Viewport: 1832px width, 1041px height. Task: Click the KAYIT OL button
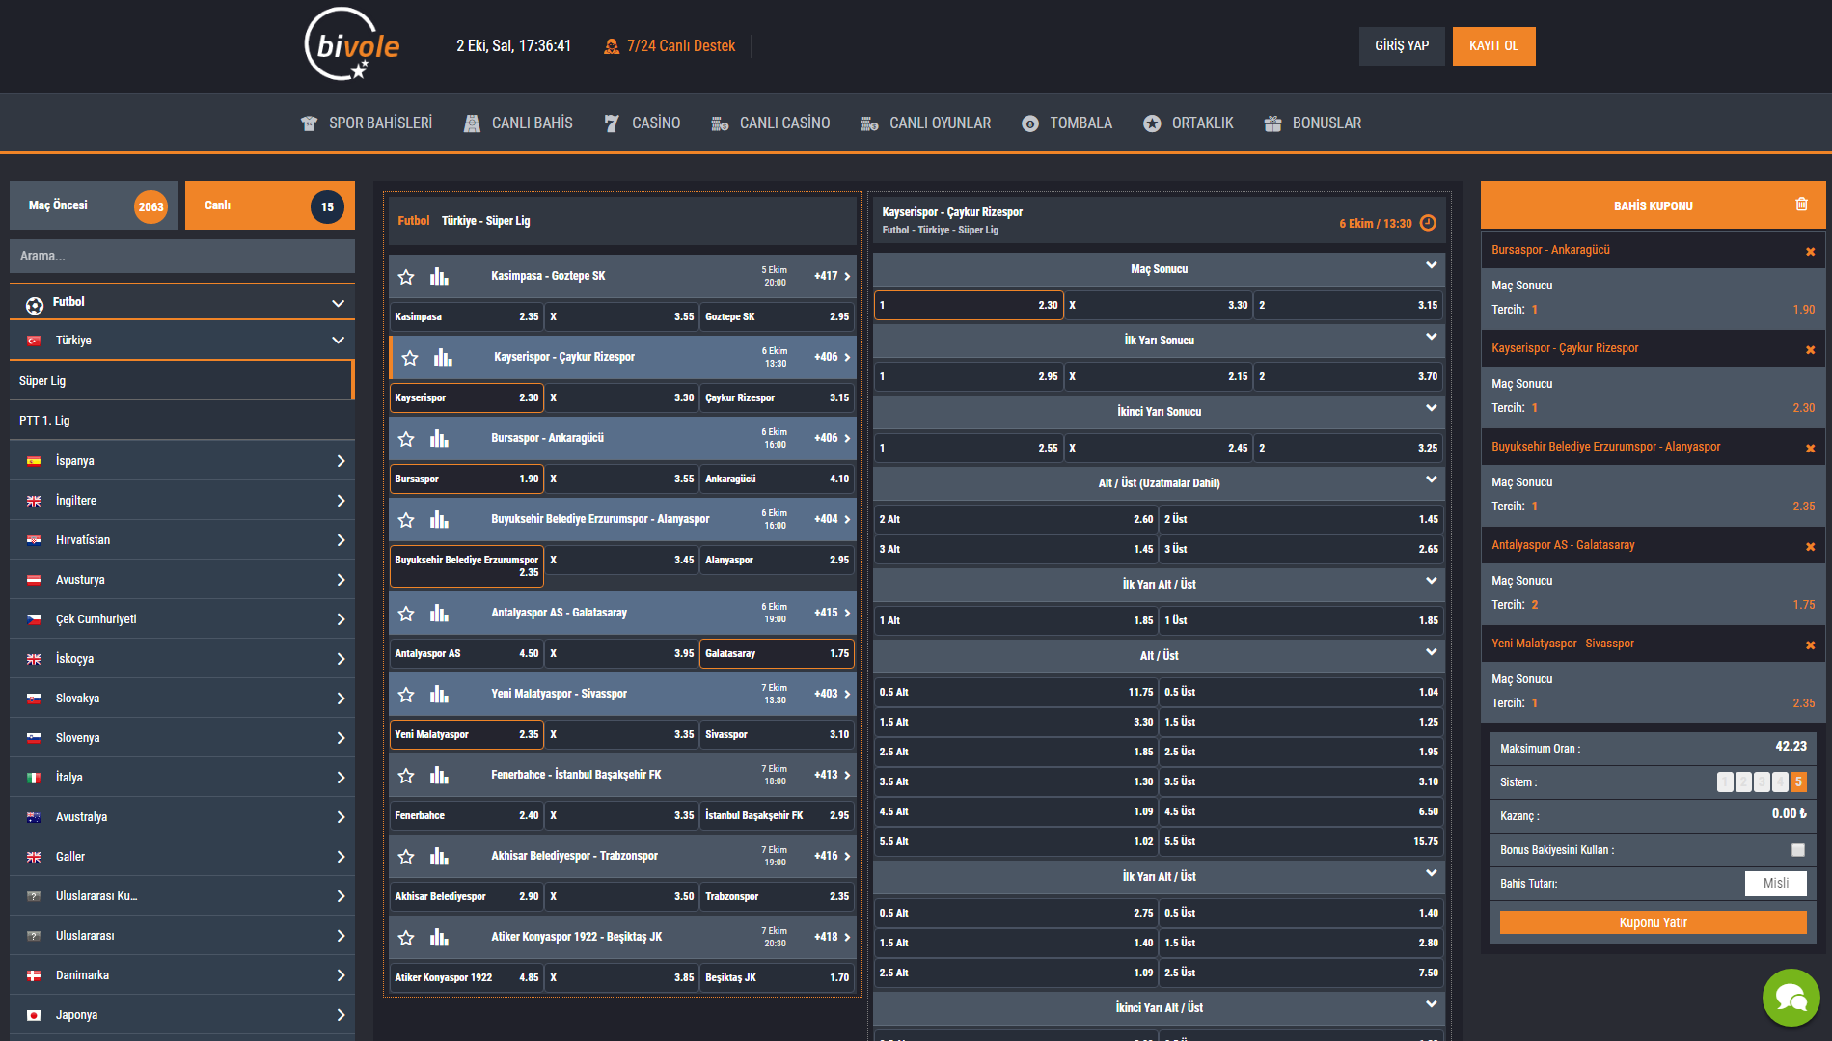(1492, 46)
